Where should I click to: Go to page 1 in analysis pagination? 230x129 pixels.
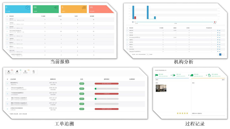[220, 54]
